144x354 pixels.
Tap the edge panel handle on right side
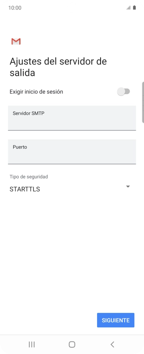143,102
